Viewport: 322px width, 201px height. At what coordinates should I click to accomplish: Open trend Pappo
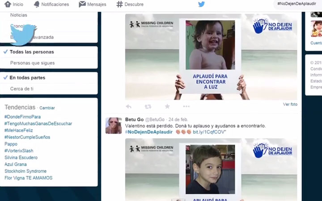point(11,144)
